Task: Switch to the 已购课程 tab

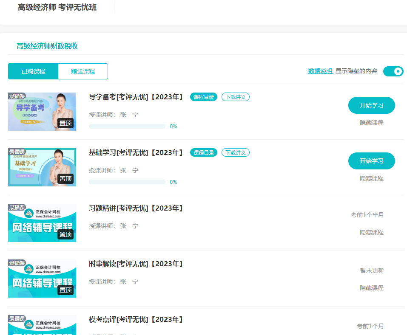Action: point(33,71)
